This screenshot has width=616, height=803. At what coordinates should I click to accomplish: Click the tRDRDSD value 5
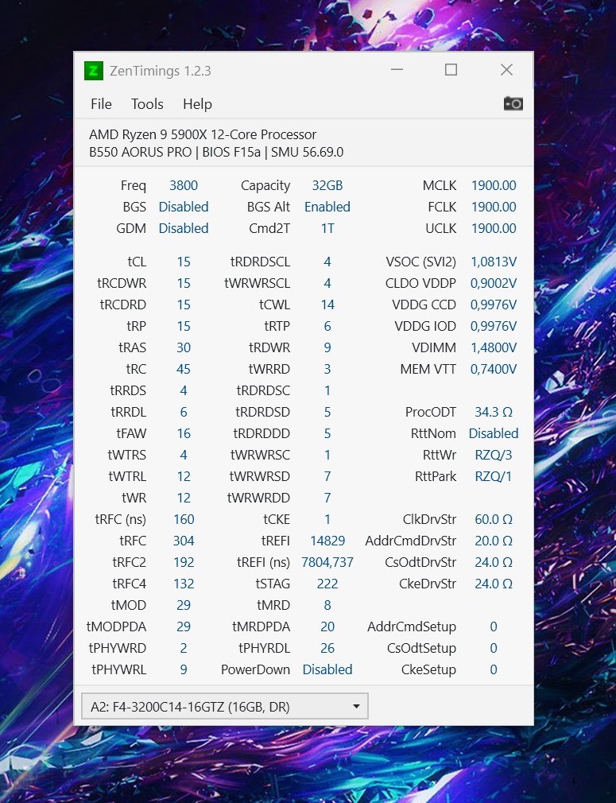point(327,413)
